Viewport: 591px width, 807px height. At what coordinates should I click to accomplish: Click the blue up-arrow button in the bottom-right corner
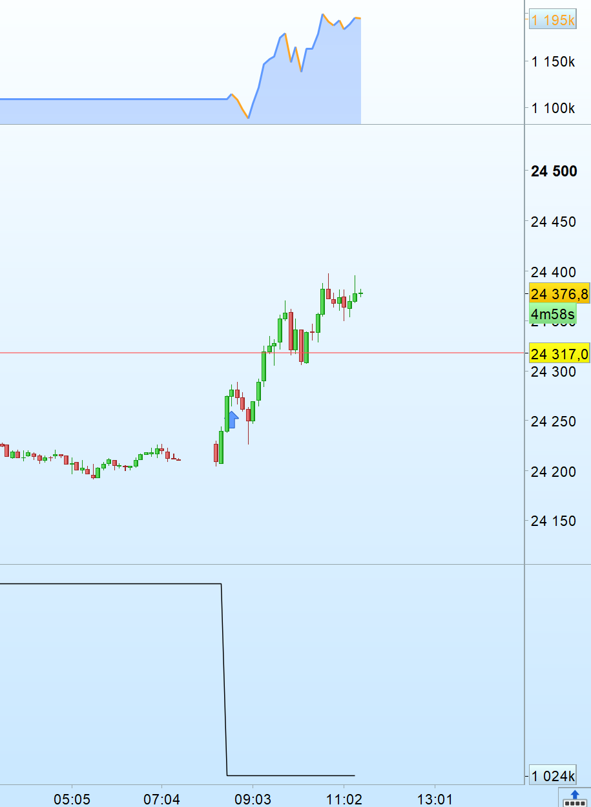point(574,798)
